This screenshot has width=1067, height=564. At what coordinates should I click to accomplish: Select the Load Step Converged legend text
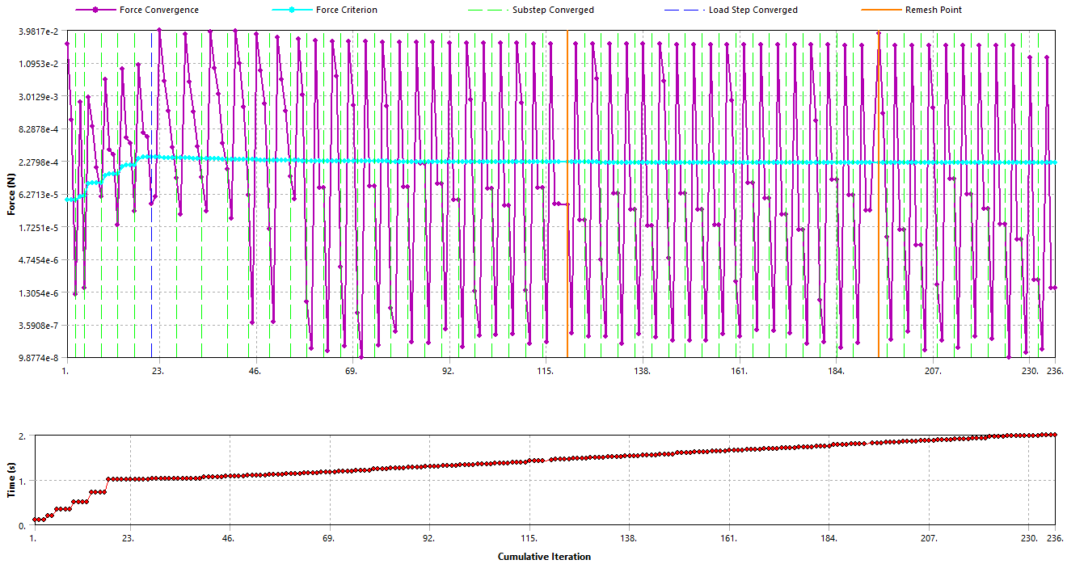point(753,11)
